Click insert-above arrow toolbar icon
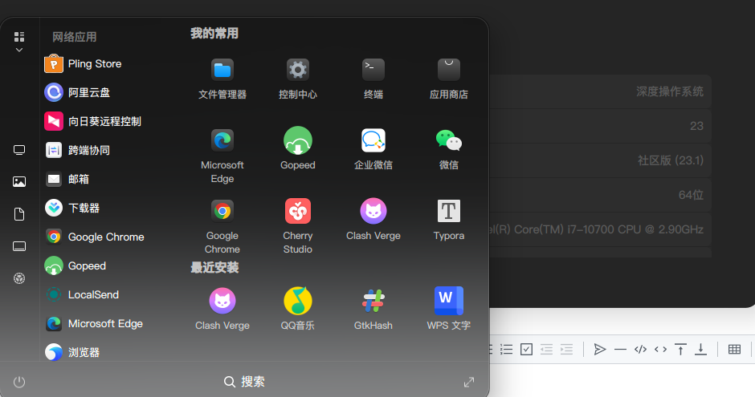This screenshot has width=755, height=397. (680, 350)
